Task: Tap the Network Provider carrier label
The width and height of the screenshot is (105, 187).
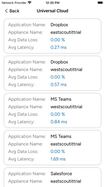Action: pos(14,3)
